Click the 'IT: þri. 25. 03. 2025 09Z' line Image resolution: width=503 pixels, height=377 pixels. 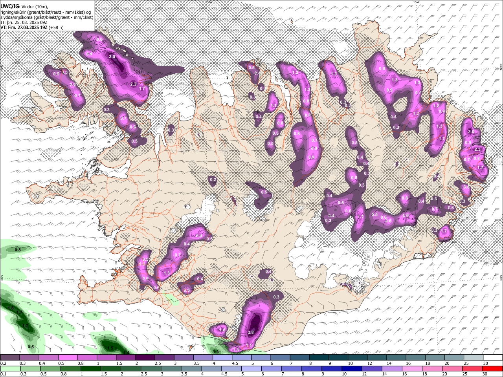(23, 22)
